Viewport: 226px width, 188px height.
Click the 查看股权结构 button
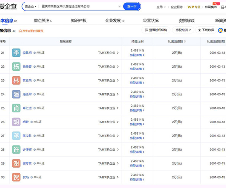pyautogui.click(x=156, y=30)
